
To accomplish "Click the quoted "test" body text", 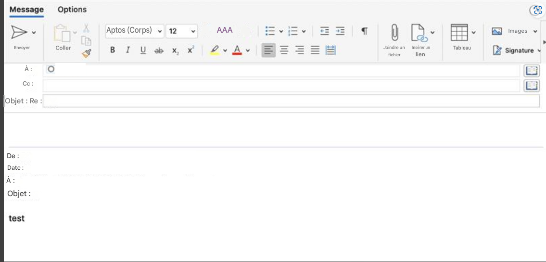I will [x=17, y=219].
